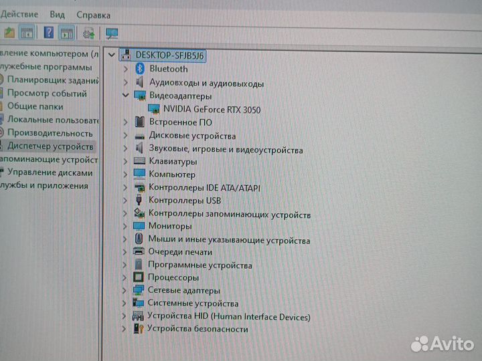Expand the Процессоры category arrow
The image size is (482, 361).
coord(125,277)
